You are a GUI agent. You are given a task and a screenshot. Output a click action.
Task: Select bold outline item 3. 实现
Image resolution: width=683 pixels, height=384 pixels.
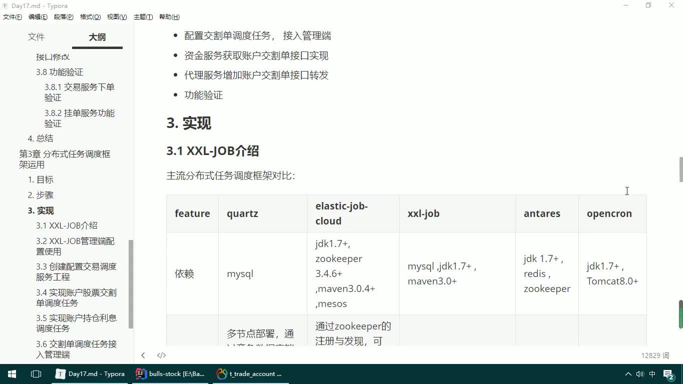tap(41, 210)
